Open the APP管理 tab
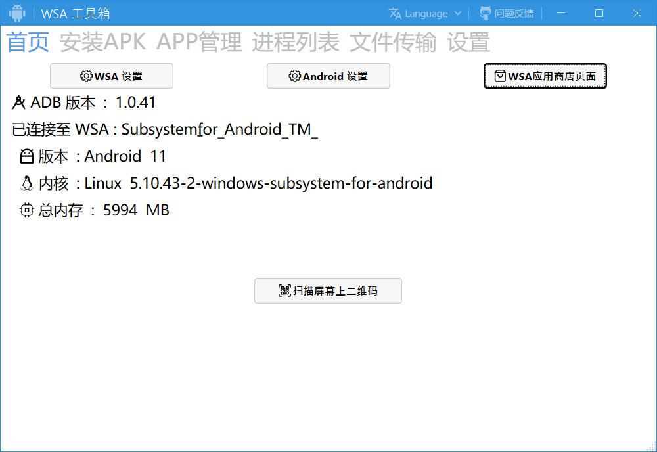The height and width of the screenshot is (452, 657). point(199,42)
